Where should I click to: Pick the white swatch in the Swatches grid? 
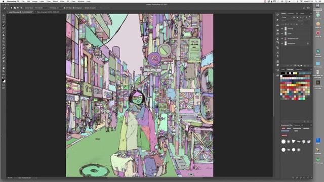281,76
